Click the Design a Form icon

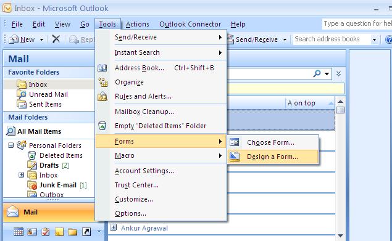point(235,157)
